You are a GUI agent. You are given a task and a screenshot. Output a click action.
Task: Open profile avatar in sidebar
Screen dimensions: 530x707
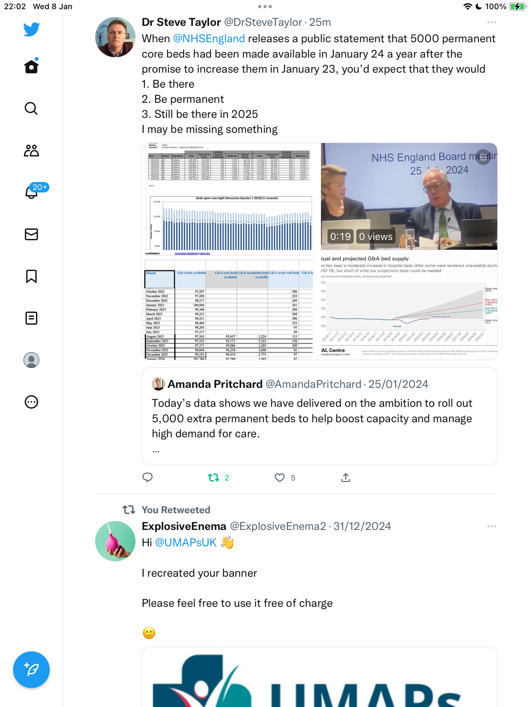click(31, 360)
